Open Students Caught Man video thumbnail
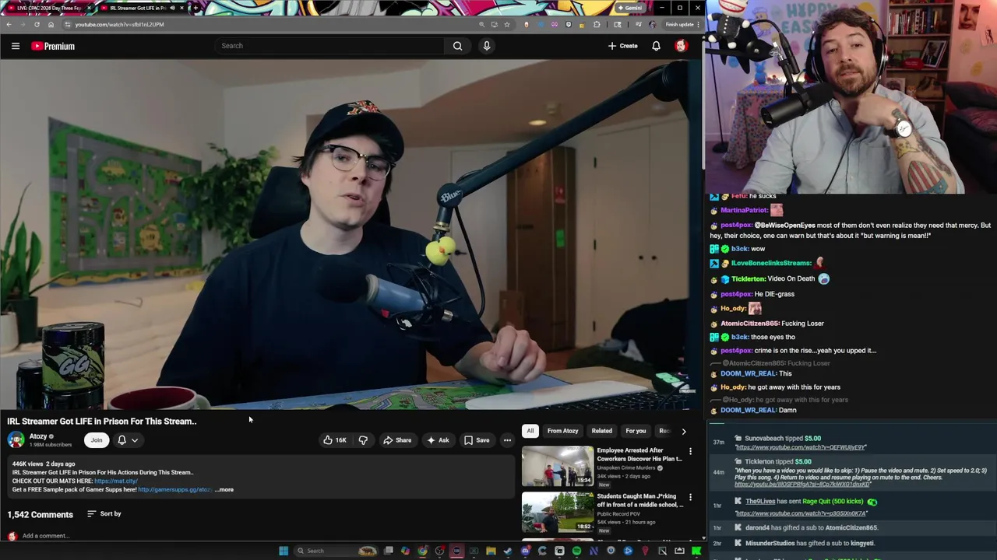The image size is (997, 560). point(557,511)
